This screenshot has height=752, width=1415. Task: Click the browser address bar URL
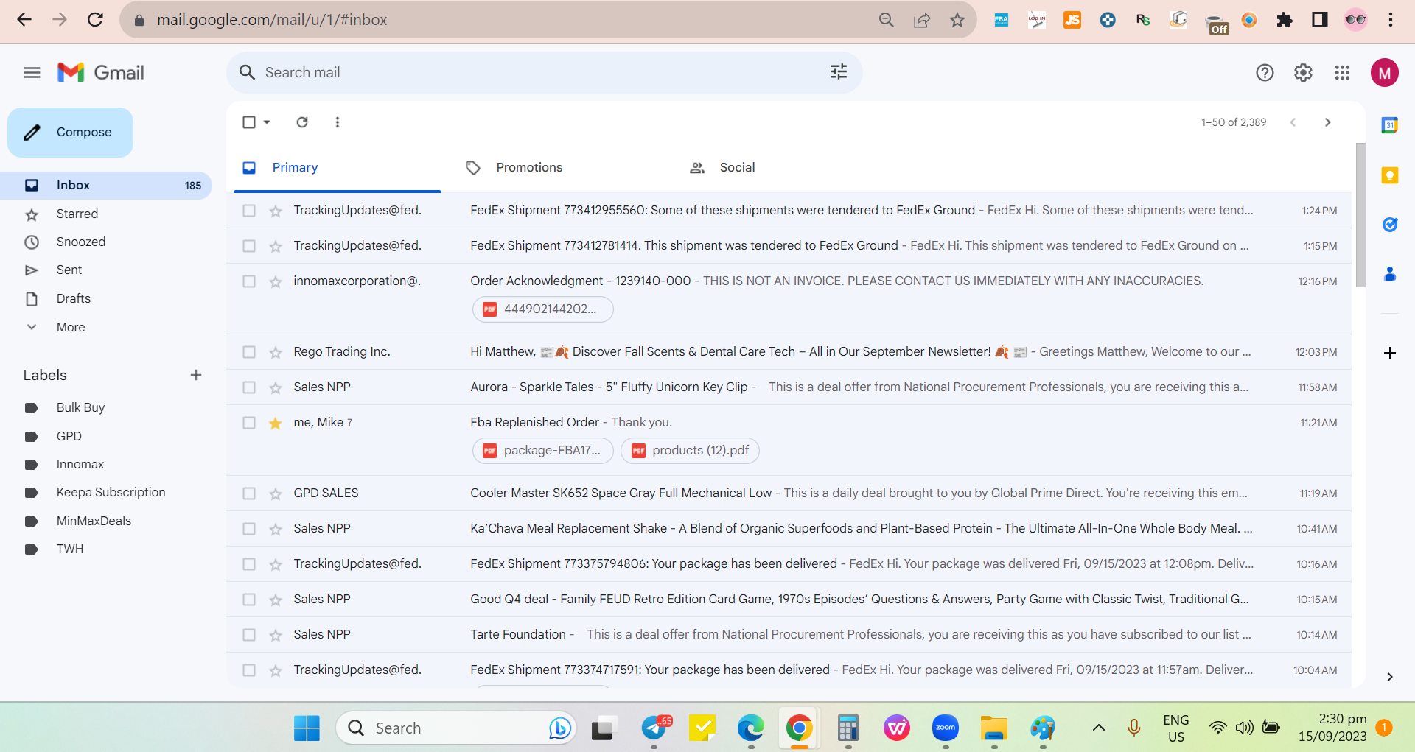272,20
